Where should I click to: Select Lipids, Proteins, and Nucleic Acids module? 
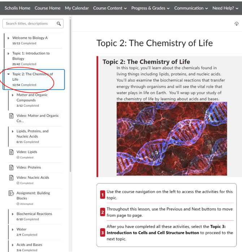(x=33, y=134)
